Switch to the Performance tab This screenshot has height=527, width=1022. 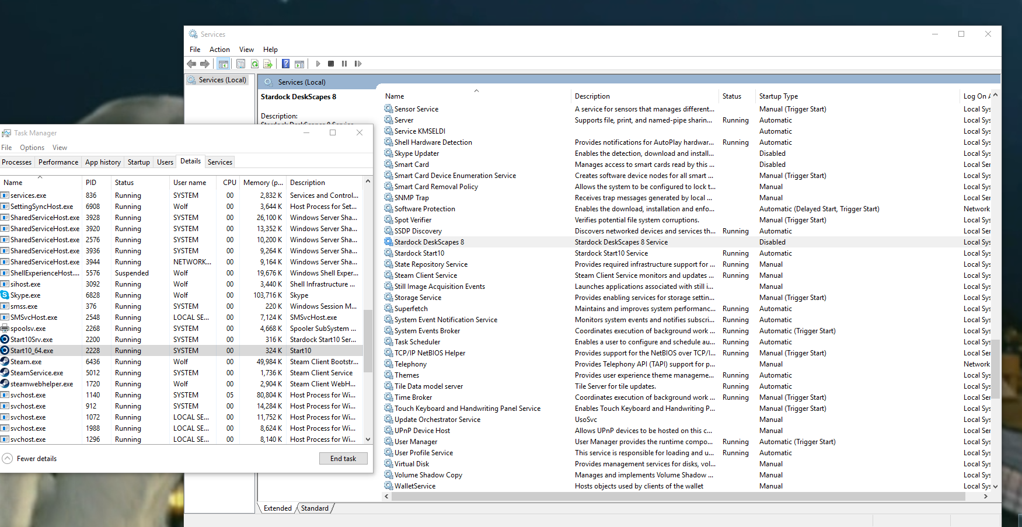point(58,162)
